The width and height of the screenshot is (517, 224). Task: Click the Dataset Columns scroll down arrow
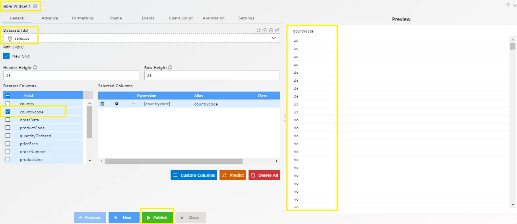[x=89, y=161]
